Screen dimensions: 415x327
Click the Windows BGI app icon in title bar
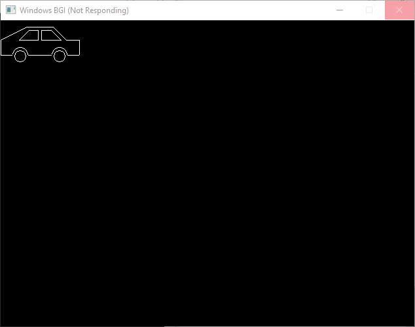[11, 10]
